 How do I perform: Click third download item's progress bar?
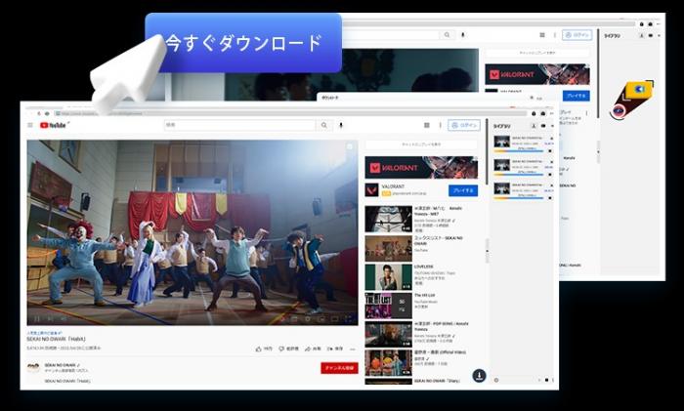tap(519, 198)
